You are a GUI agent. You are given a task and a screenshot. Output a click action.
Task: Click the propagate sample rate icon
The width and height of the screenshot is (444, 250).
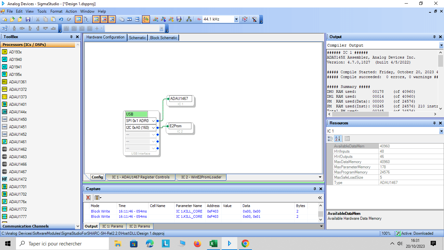[x=245, y=19]
